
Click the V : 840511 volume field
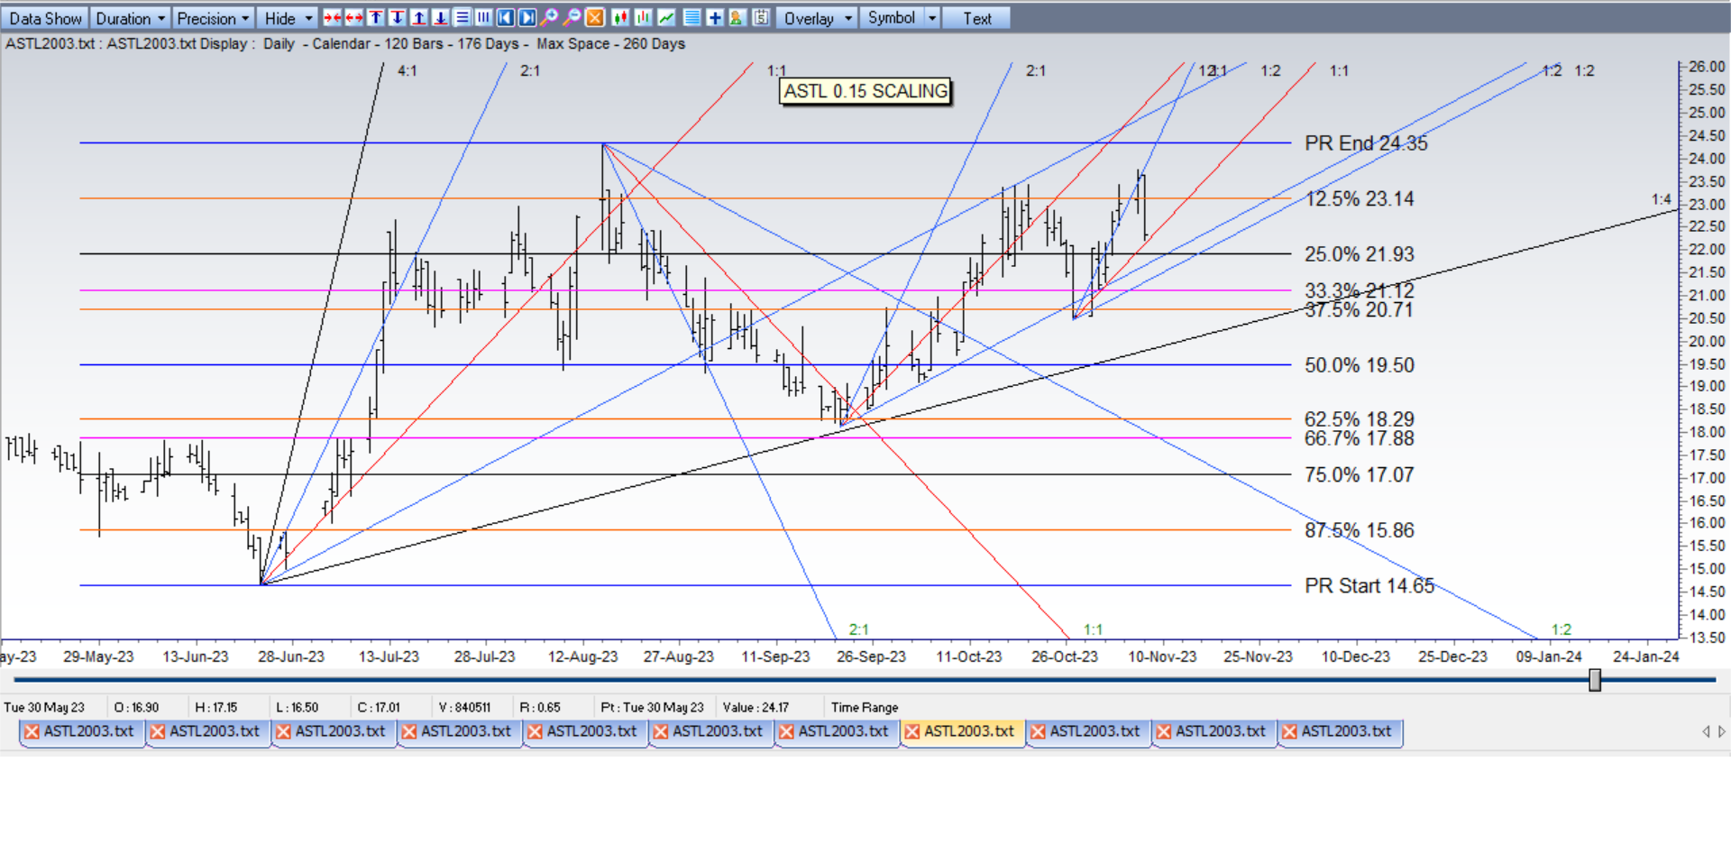point(464,708)
